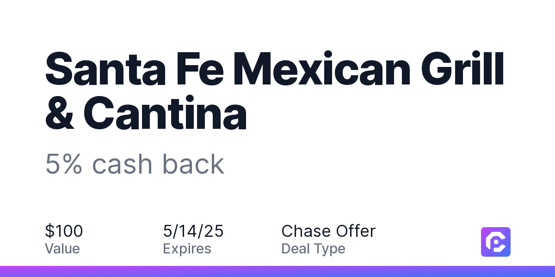
Task: Click the Value label
Action: [62, 248]
